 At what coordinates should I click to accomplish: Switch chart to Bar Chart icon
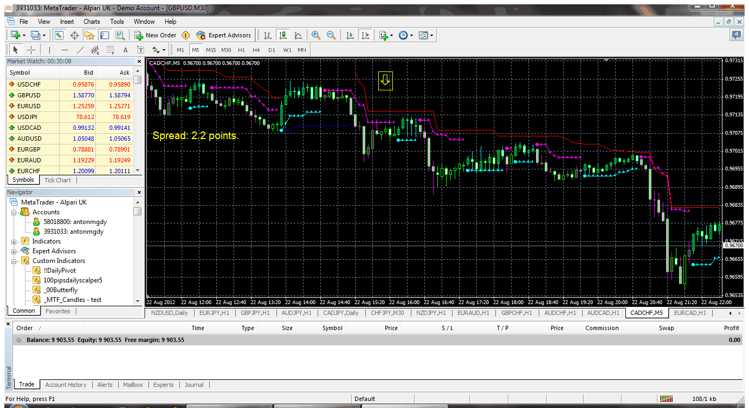[268, 35]
